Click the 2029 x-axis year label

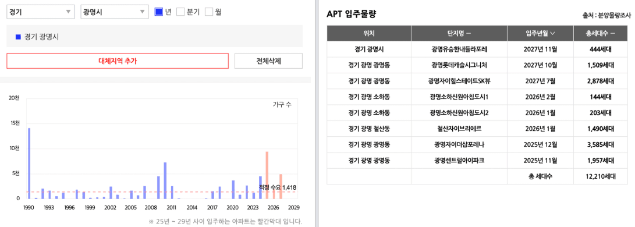pos(294,207)
